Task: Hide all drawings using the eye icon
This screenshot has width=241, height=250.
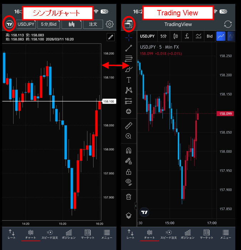Action: 129,182
